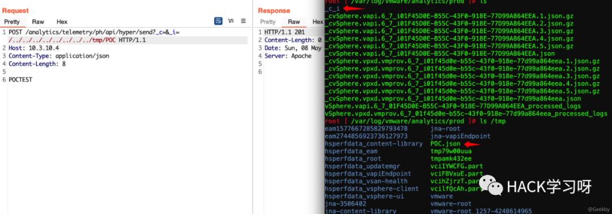Click vSphere.vpxd.vmprov _processed_logs directory entry
612x214 pixels.
click(466, 114)
